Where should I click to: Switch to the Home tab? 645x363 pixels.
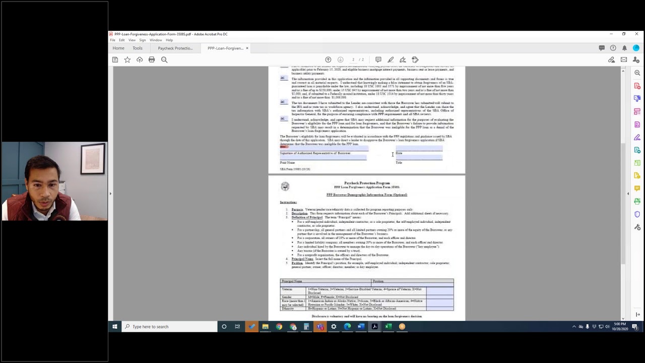coord(118,48)
